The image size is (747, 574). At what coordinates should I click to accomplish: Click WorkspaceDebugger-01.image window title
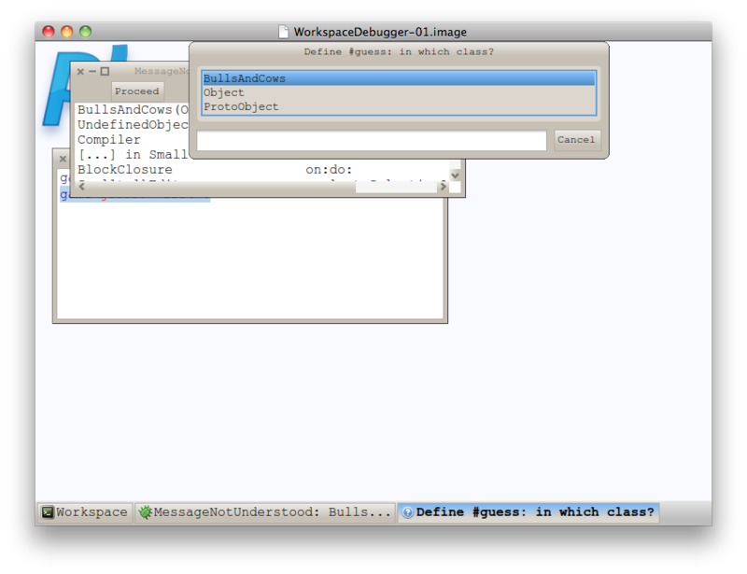point(380,32)
